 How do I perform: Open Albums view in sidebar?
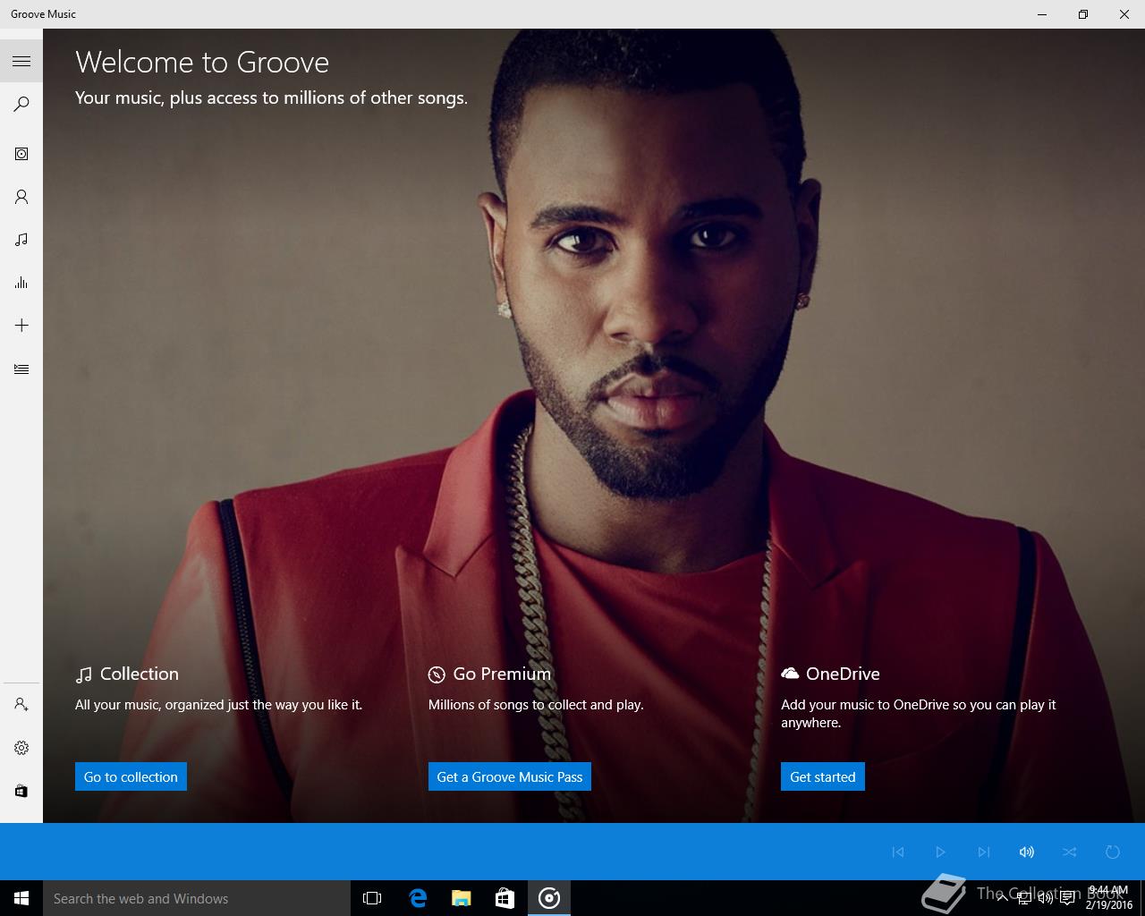point(21,154)
